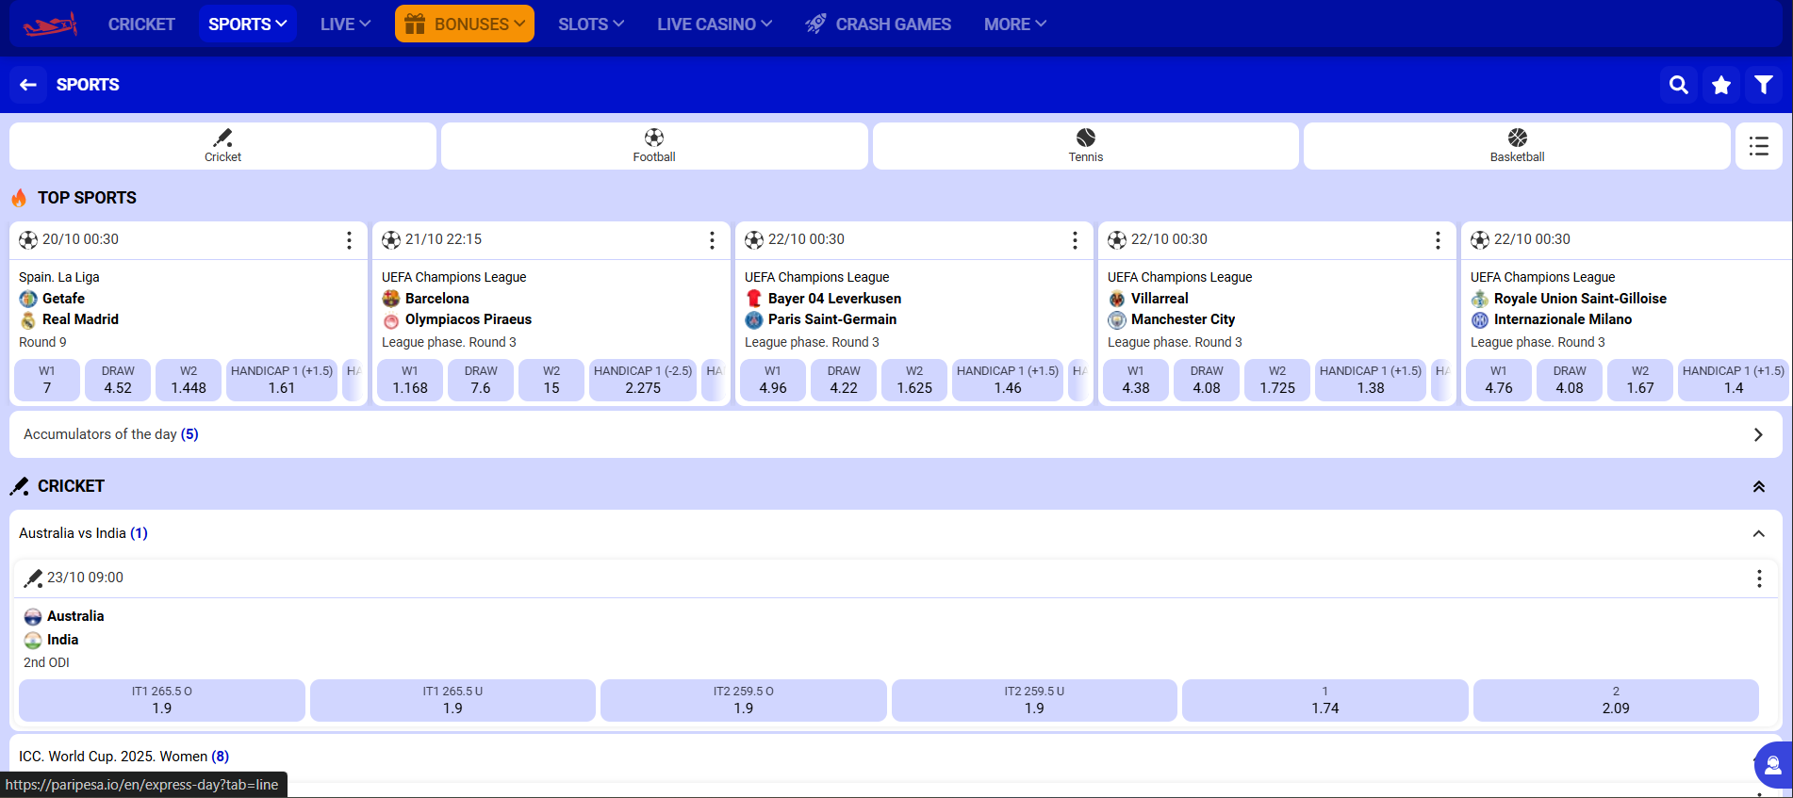Image resolution: width=1793 pixels, height=798 pixels.
Task: Select the Tennis sport tab
Action: 1085,146
